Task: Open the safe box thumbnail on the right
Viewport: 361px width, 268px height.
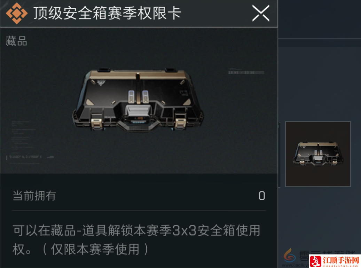Action: [318, 154]
